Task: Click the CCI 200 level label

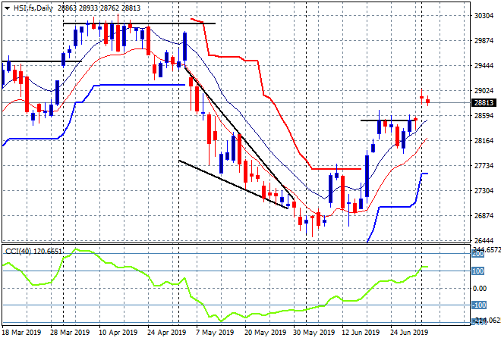Action: [x=478, y=254]
